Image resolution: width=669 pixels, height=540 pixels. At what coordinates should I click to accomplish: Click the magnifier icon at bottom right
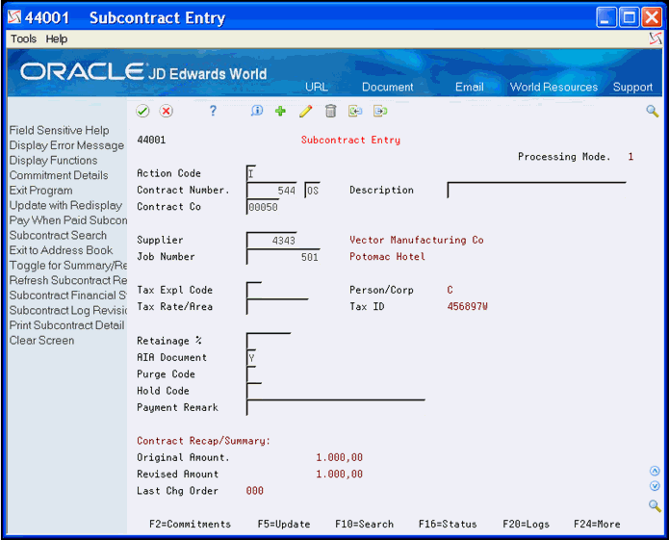click(x=655, y=506)
